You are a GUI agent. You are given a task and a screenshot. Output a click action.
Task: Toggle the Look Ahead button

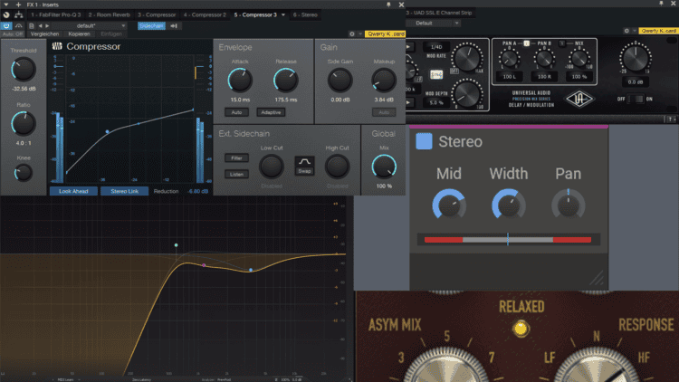73,191
